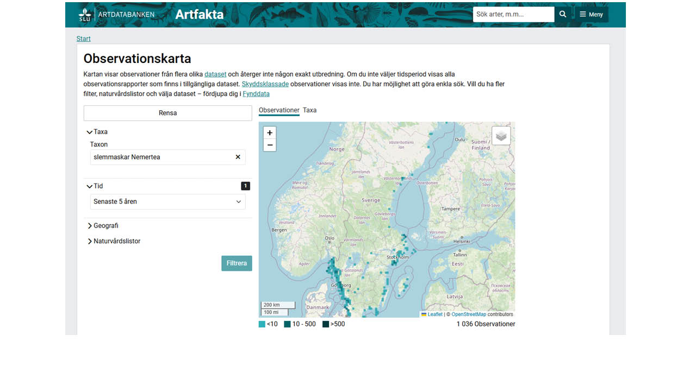Open the map layers control

pos(501,136)
